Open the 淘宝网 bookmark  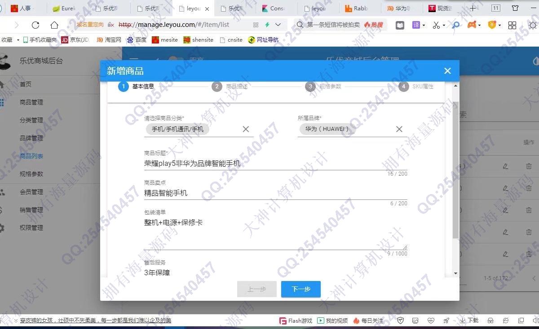pos(109,40)
